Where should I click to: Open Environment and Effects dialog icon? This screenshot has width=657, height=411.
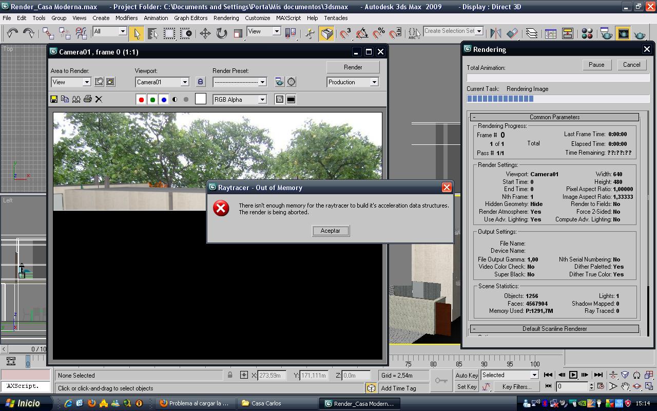pyautogui.click(x=292, y=82)
